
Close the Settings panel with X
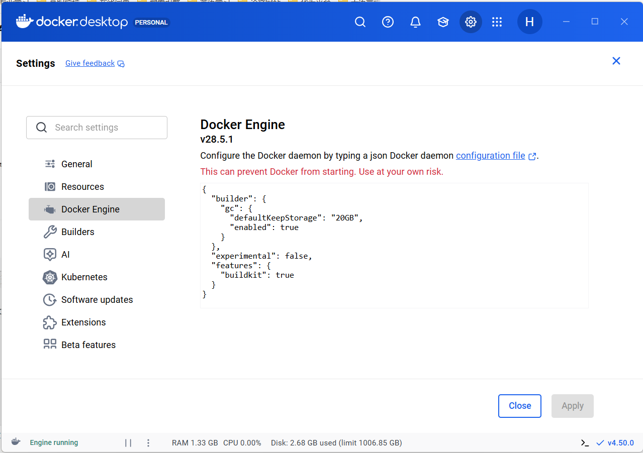pyautogui.click(x=616, y=61)
